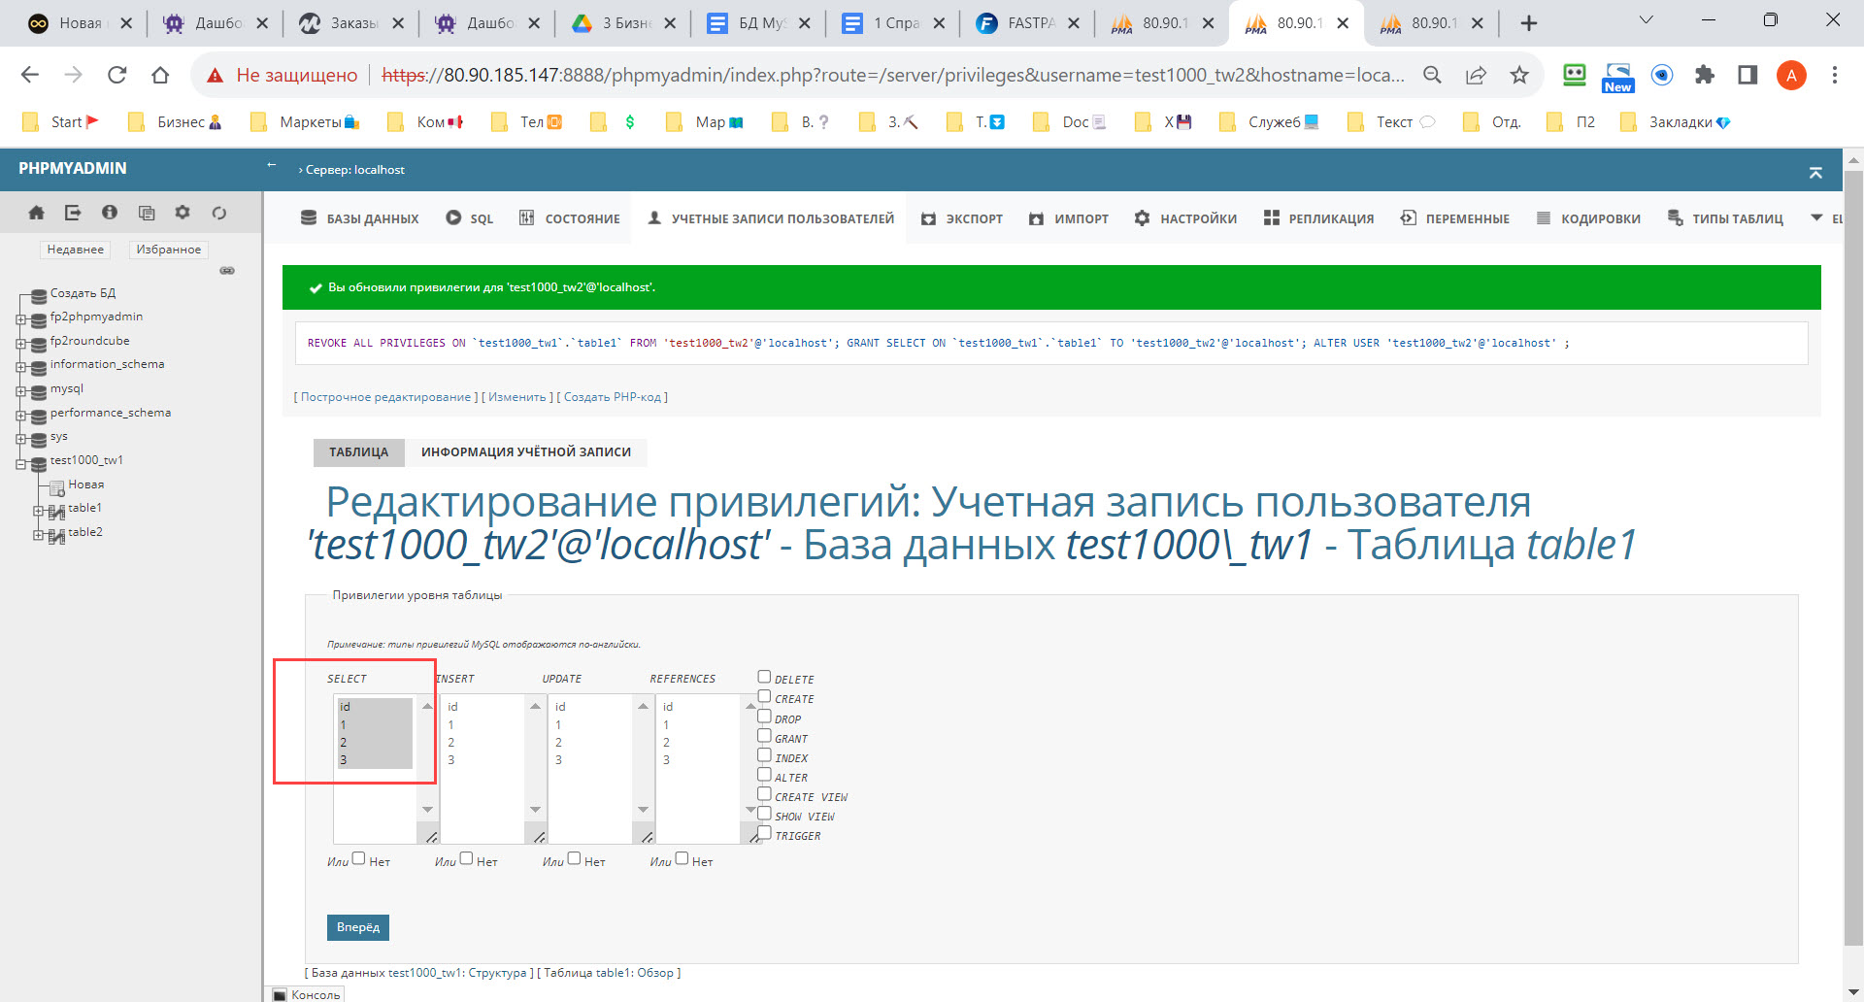Screen dimensions: 1864x1002
Task: Open phpMyAdmin home icon in sidebar
Action: click(36, 213)
